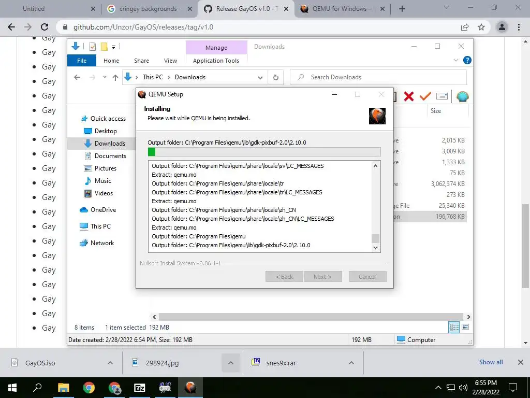This screenshot has height=398, width=530.
Task: Expand the Explorer address bar history dropdown
Action: pyautogui.click(x=260, y=78)
